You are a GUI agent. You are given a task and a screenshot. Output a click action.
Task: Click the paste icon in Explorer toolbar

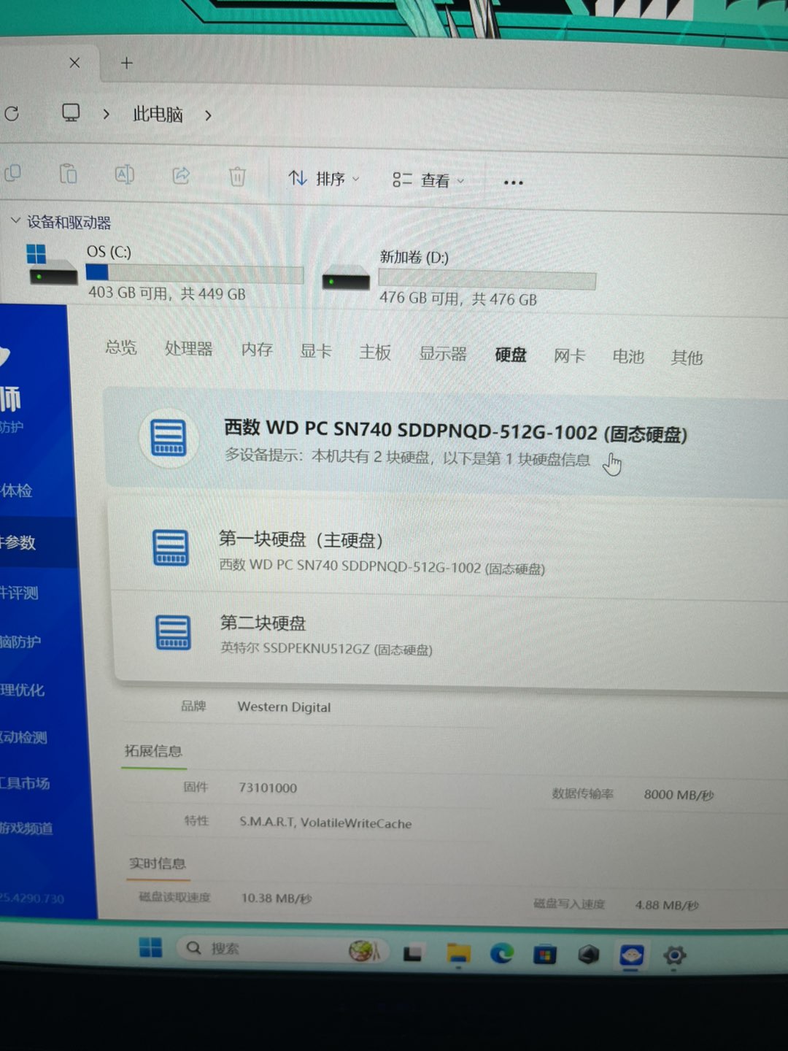click(x=68, y=174)
